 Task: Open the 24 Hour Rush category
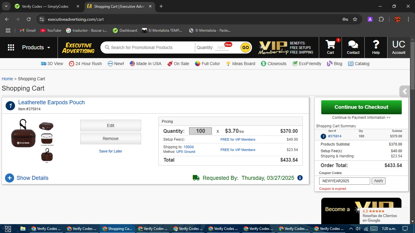85,64
